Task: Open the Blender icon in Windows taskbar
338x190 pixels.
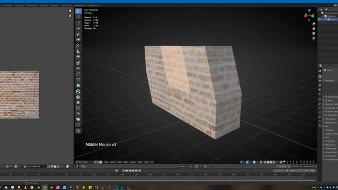Action: point(45,187)
